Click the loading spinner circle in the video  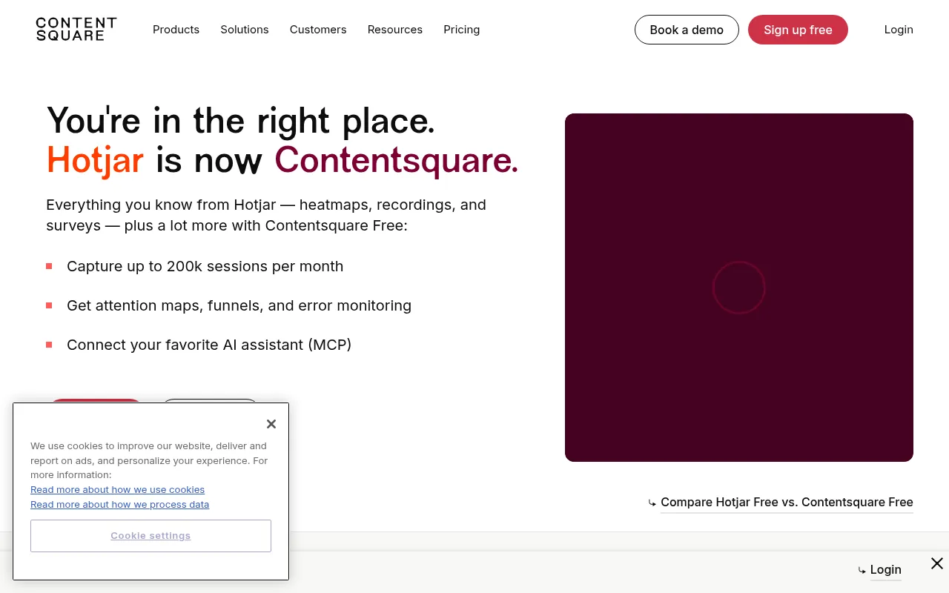coord(739,288)
